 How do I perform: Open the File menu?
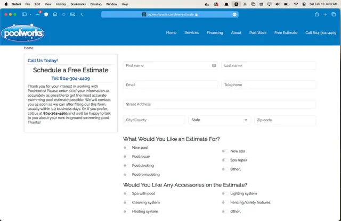click(28, 4)
